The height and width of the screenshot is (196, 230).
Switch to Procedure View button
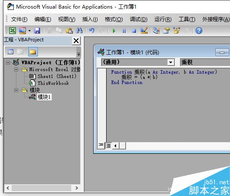[101, 146]
